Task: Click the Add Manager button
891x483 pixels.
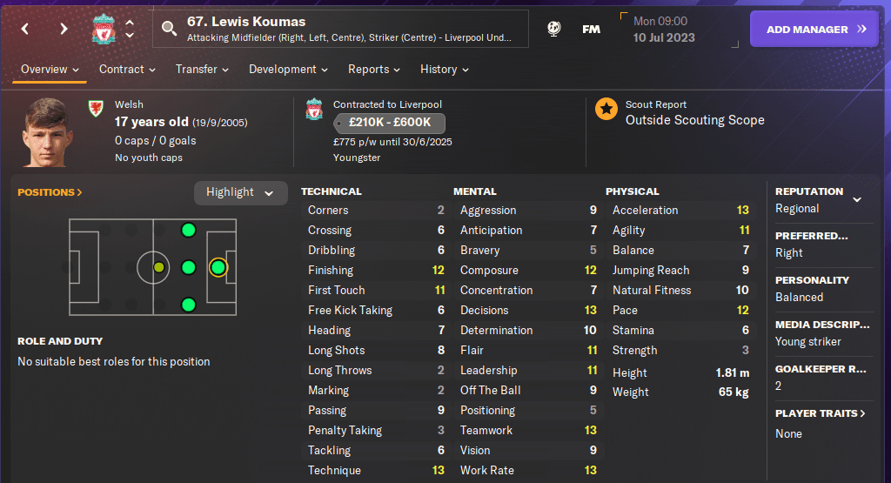Action: [816, 29]
